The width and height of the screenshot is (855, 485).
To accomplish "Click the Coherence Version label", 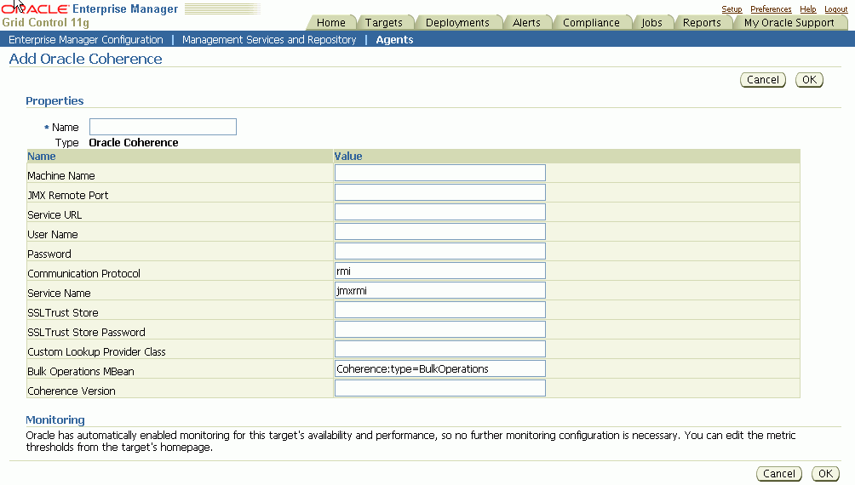I will 72,391.
